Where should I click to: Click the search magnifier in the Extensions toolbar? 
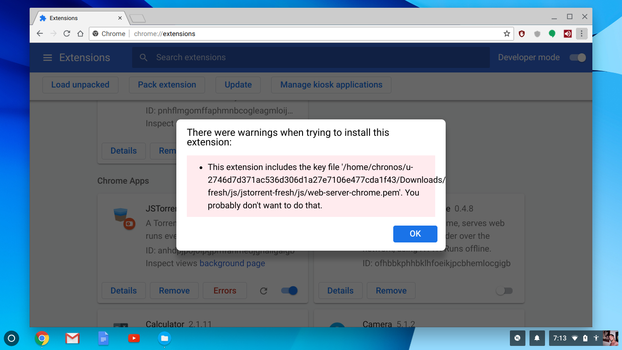point(143,57)
